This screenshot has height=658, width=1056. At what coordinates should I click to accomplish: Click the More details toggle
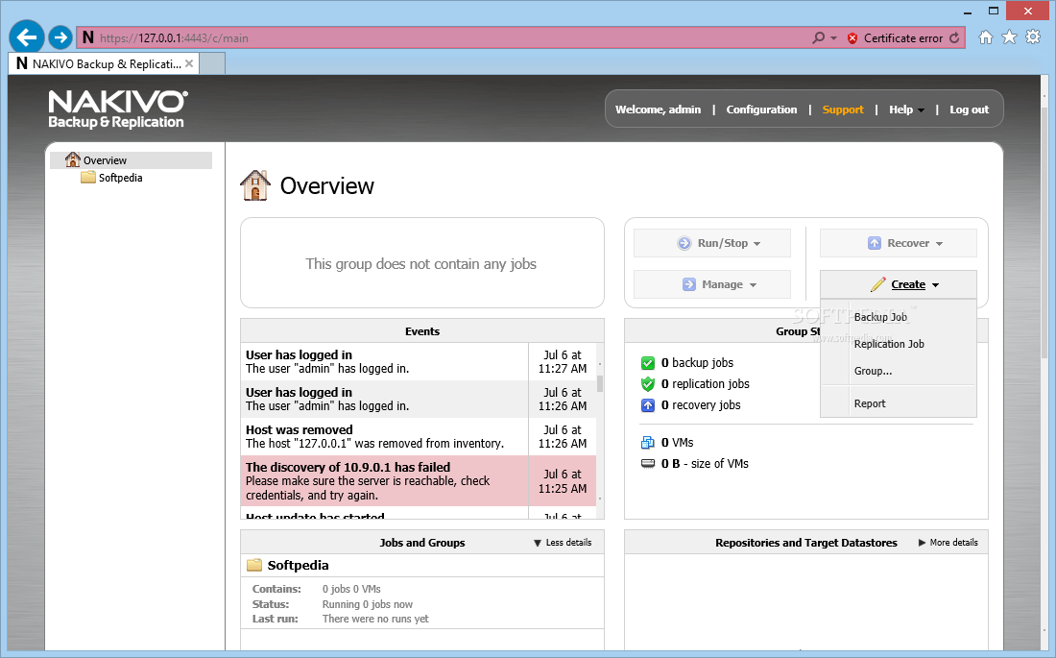point(948,543)
